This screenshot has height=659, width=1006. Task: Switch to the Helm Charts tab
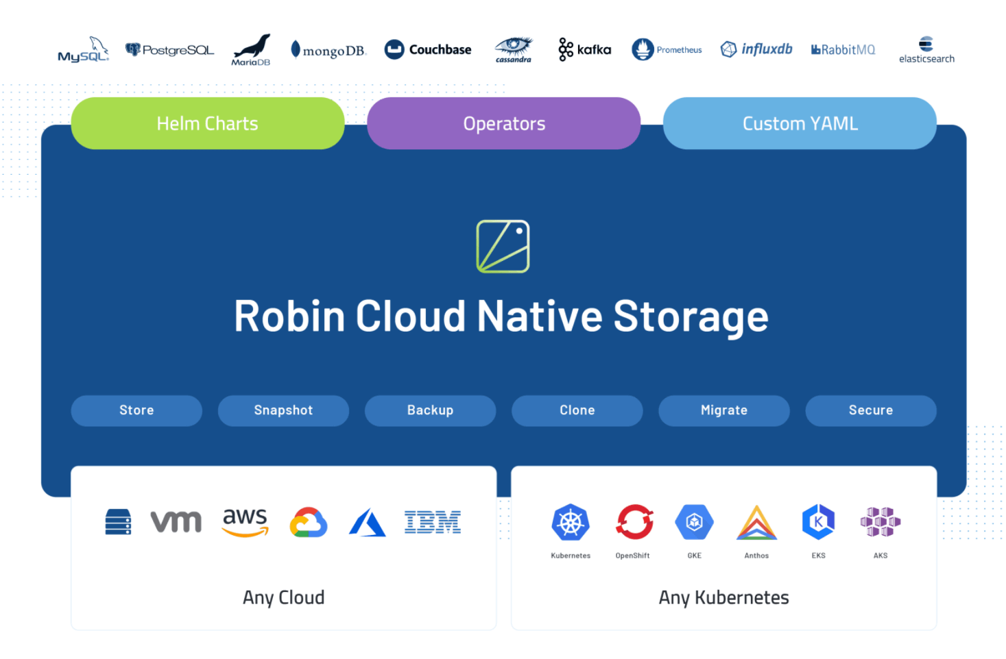click(207, 123)
